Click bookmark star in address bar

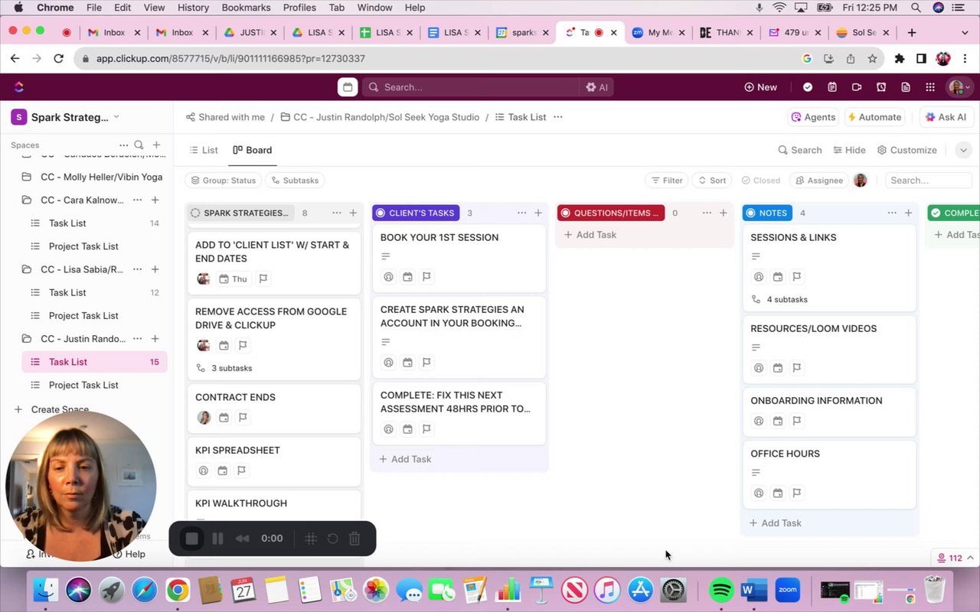point(872,58)
